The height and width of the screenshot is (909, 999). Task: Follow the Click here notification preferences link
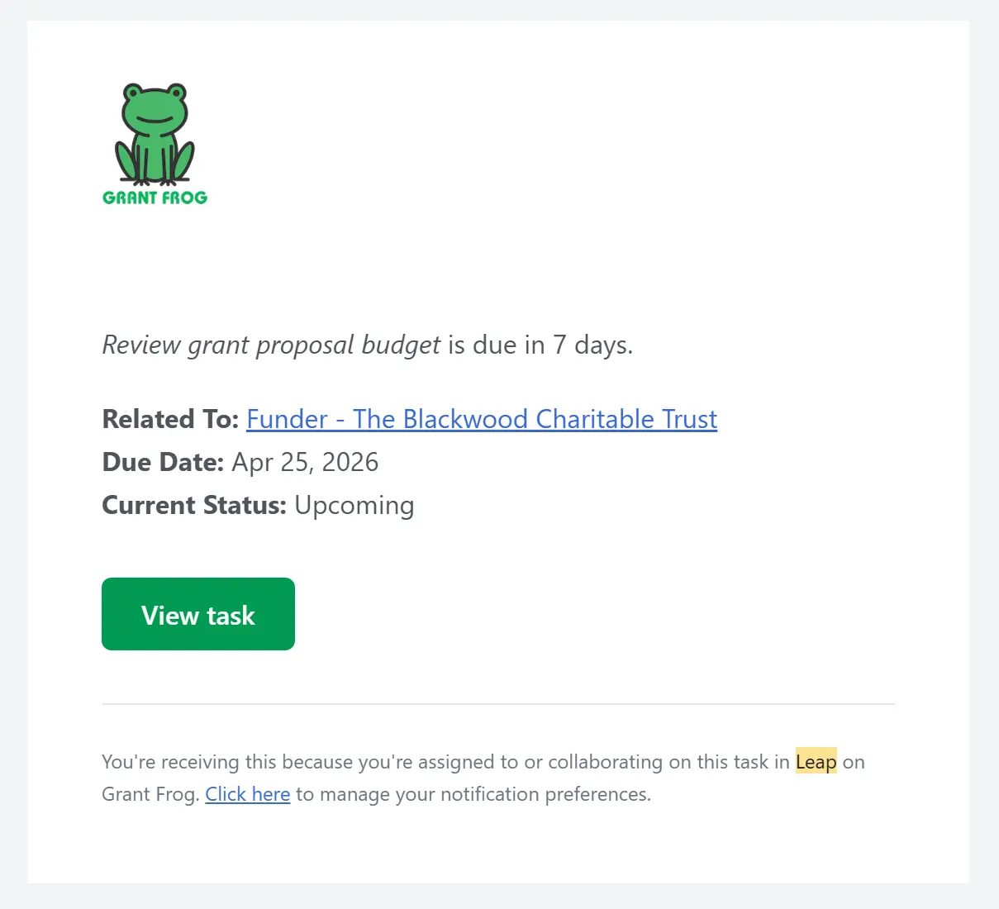[248, 794]
